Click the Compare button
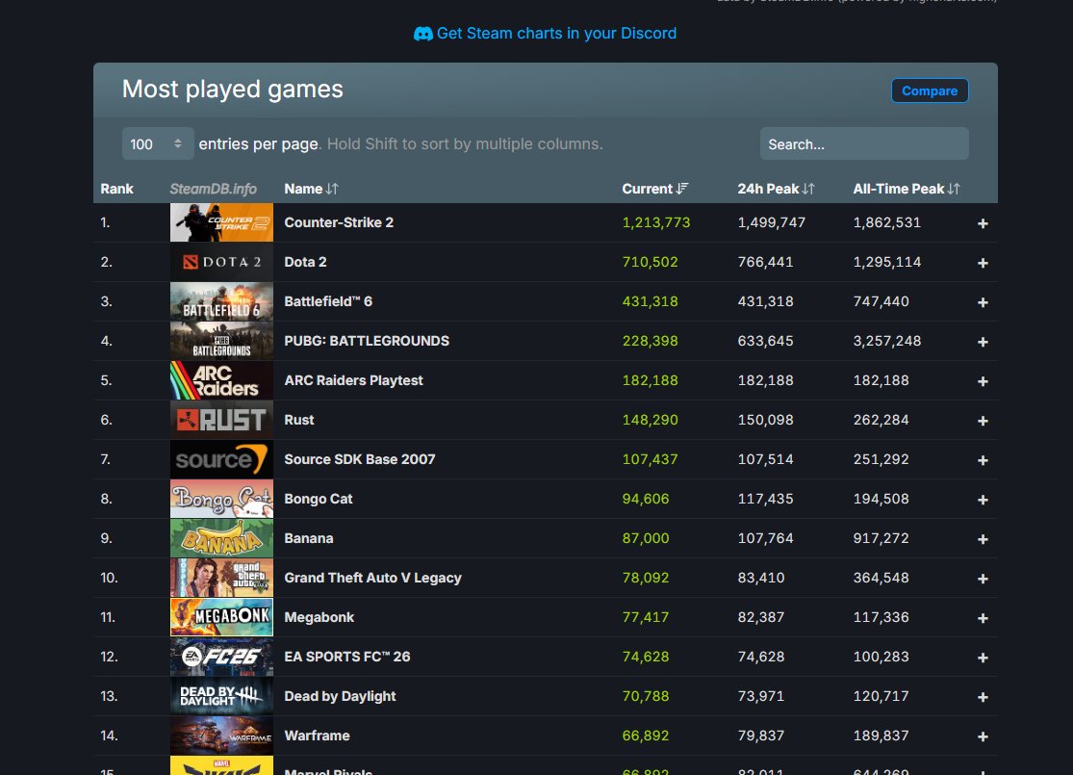 pos(930,91)
